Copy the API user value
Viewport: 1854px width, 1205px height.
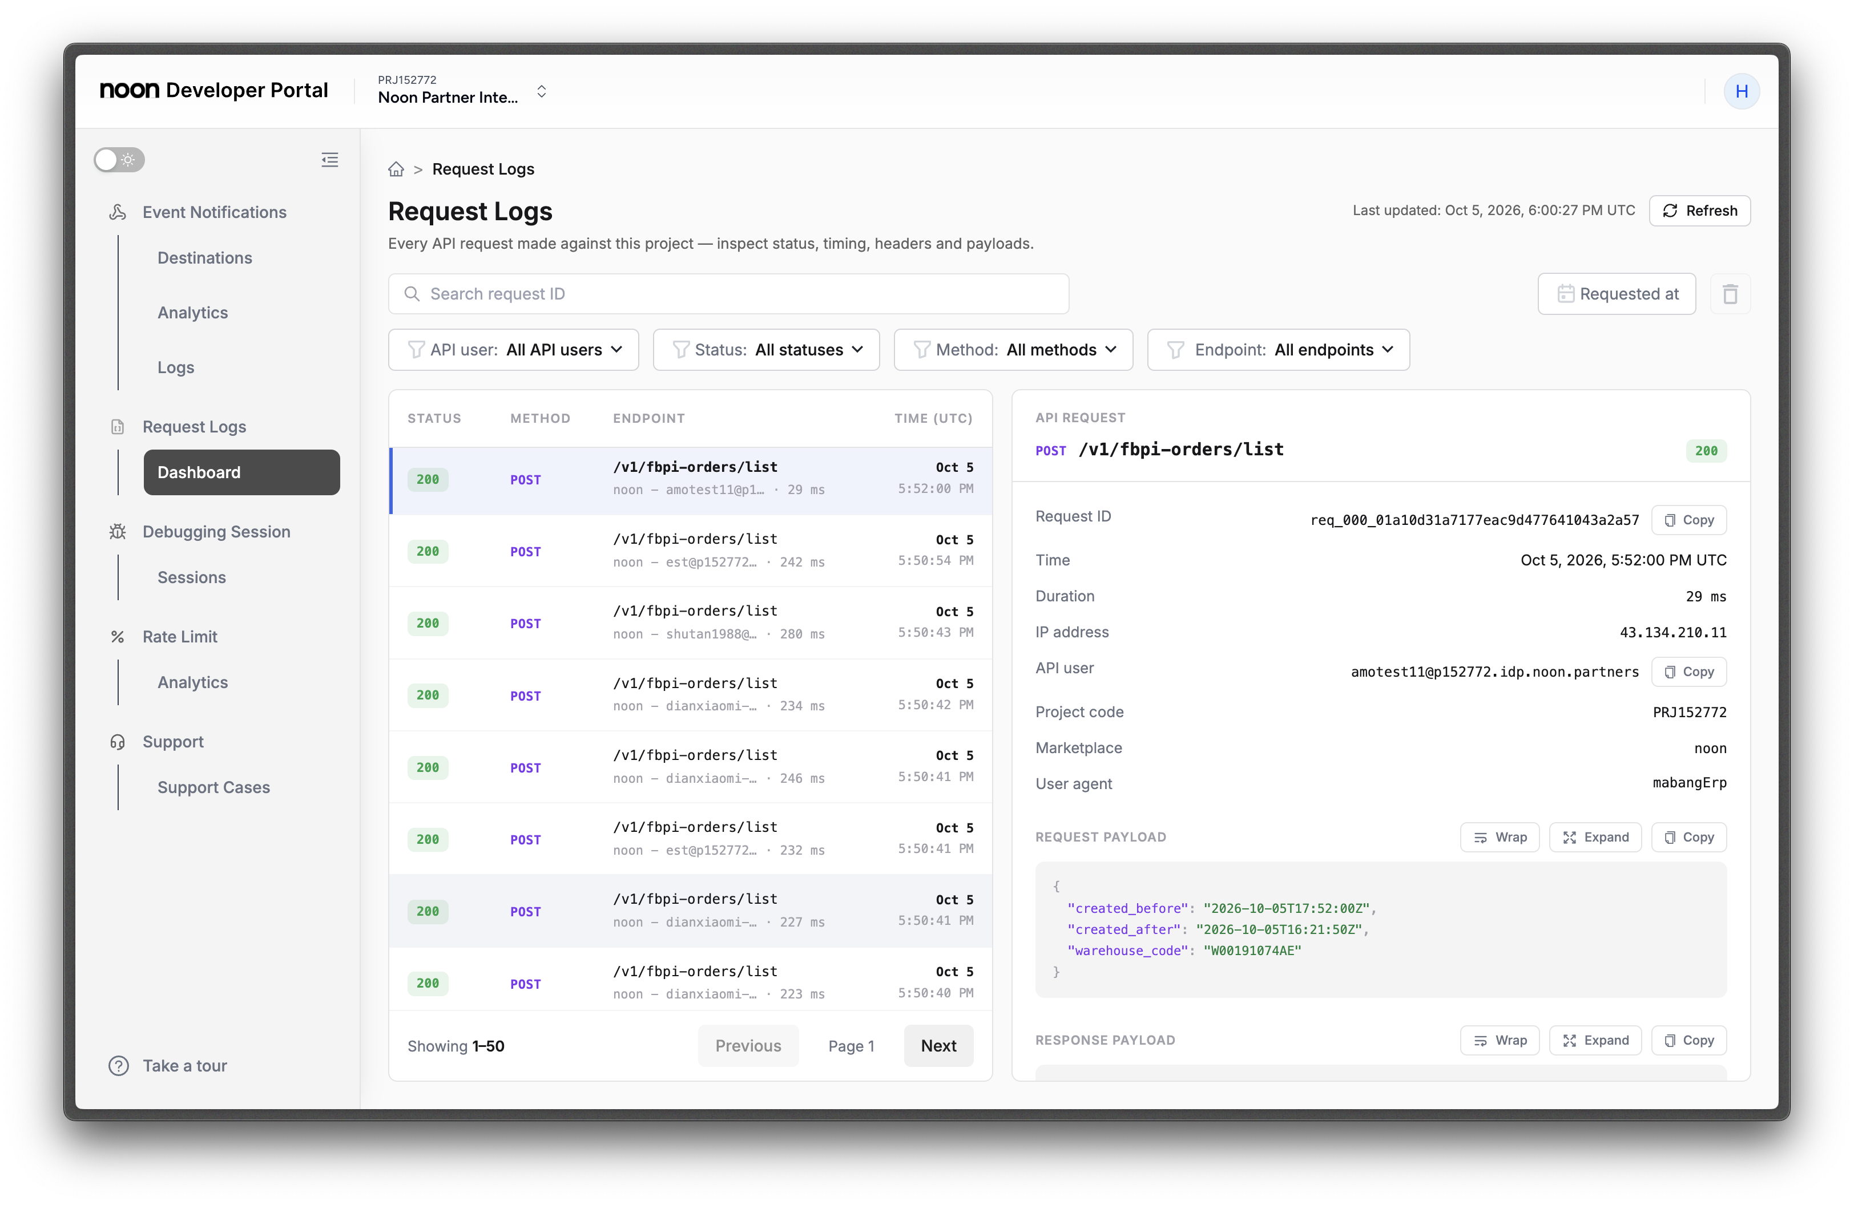1689,672
